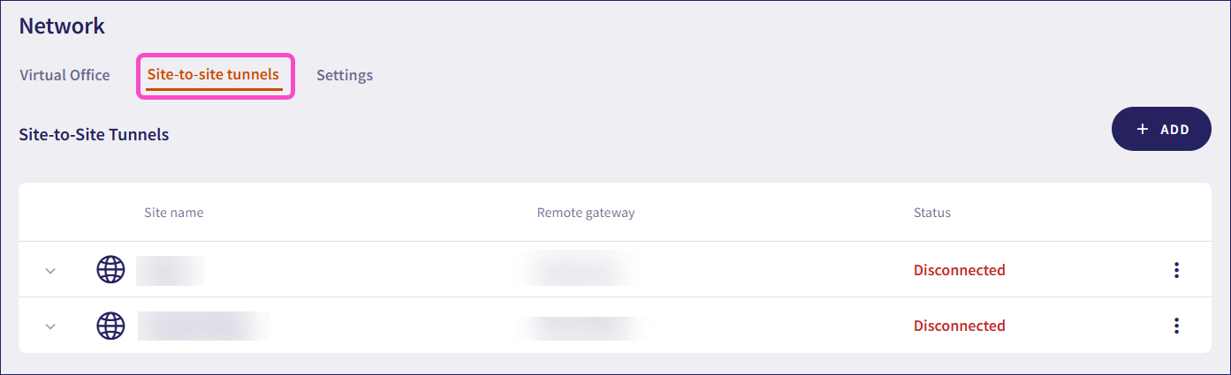Click the plus icon on the ADD button
Screen dimensions: 1231x375
click(x=1143, y=130)
